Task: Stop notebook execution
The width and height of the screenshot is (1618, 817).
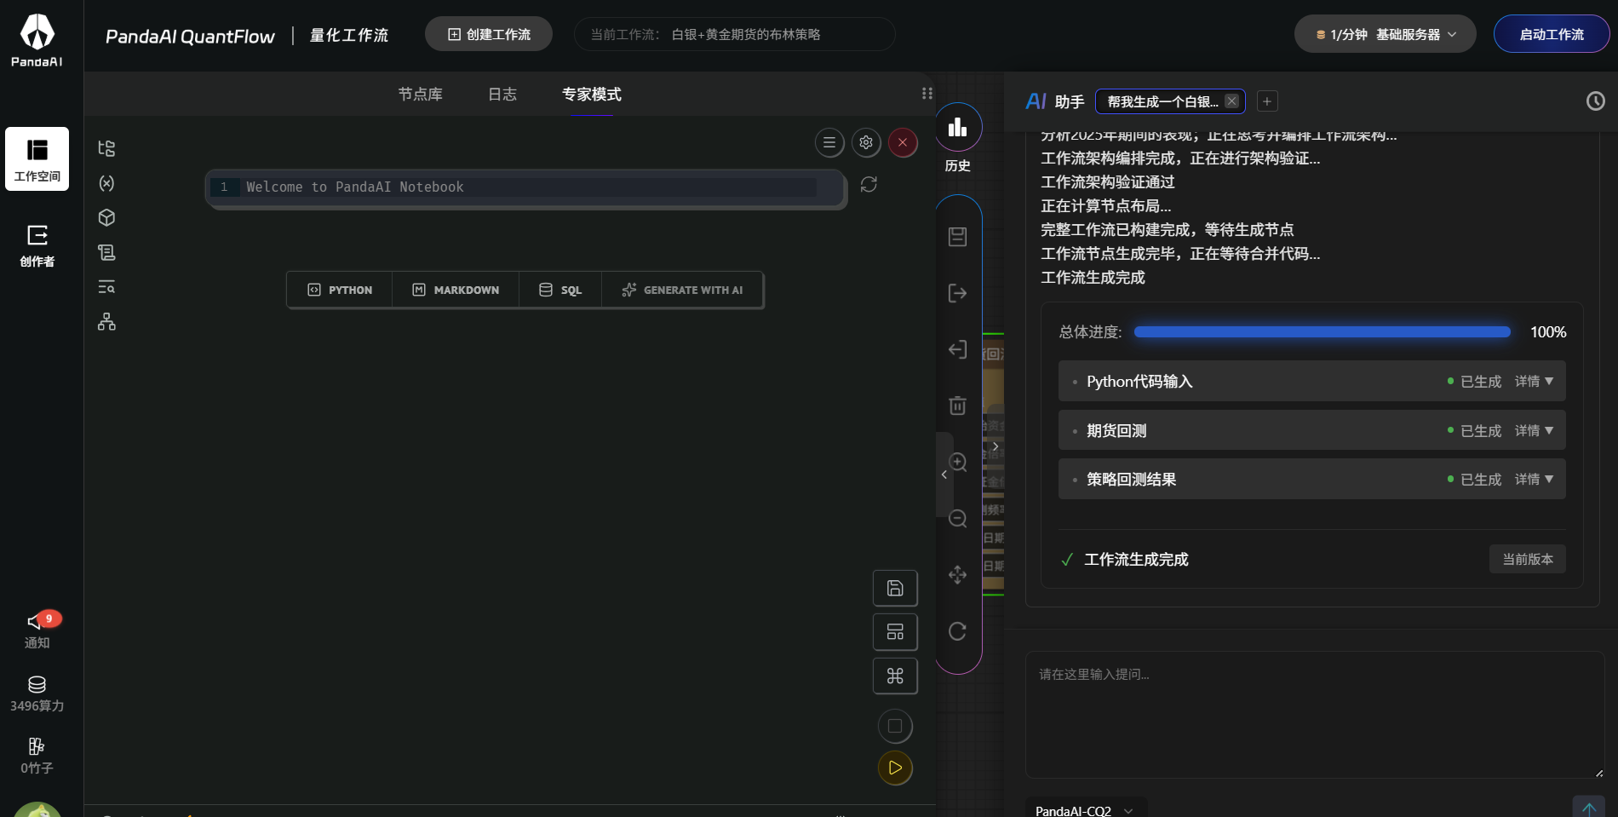Action: pos(895,726)
